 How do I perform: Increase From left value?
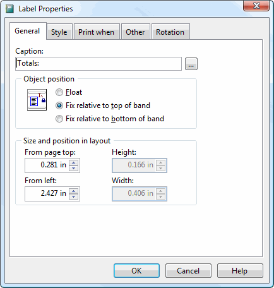point(74,191)
